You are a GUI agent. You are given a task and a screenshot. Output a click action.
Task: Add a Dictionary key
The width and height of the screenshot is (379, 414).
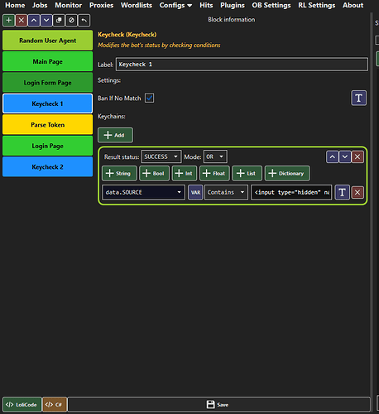click(x=287, y=173)
